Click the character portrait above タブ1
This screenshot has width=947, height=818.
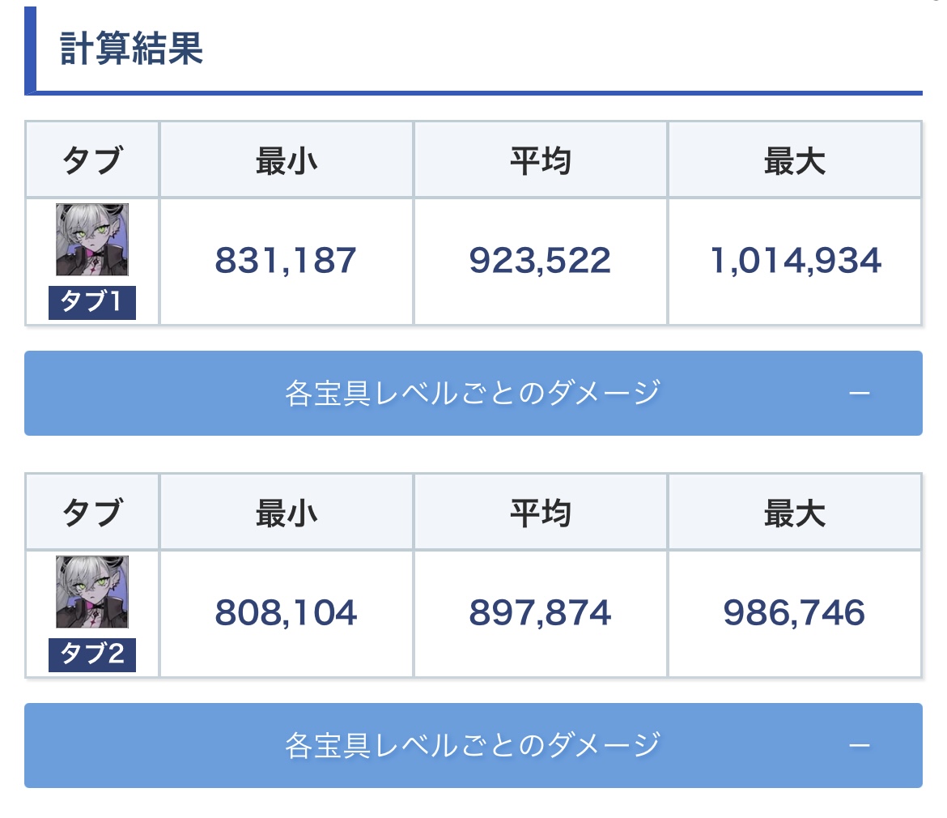92,240
